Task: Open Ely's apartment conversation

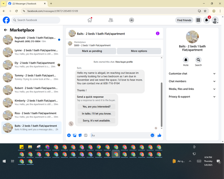Action: 31,65
